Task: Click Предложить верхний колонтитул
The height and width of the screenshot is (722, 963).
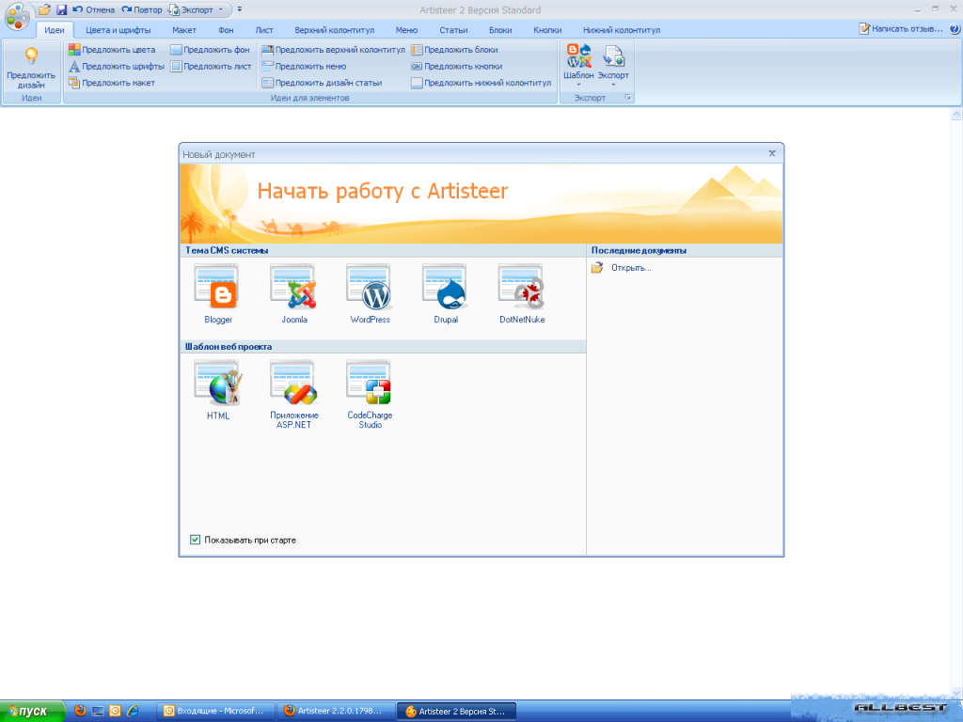Action: (x=334, y=50)
